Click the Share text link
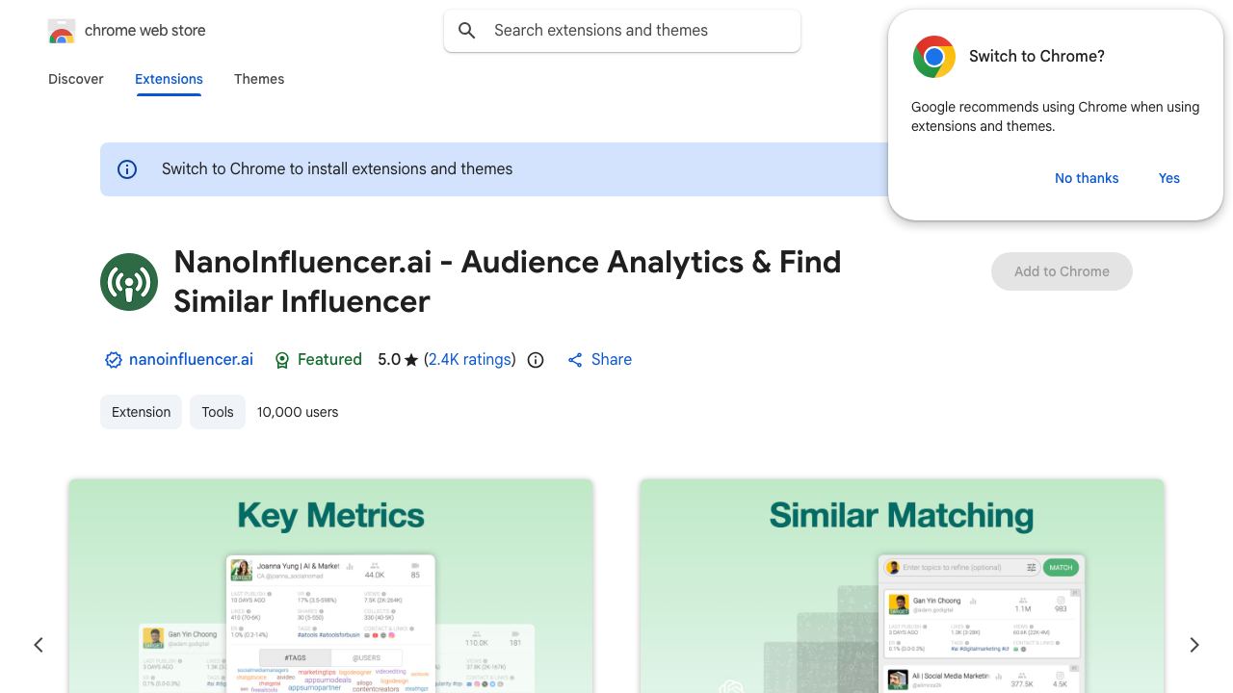The width and height of the screenshot is (1233, 693). [612, 359]
